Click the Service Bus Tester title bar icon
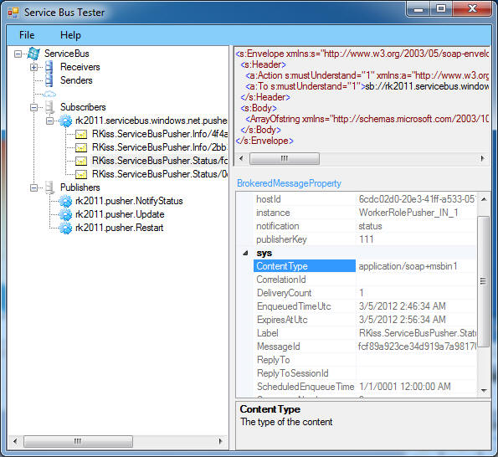The image size is (498, 457). pyautogui.click(x=13, y=13)
